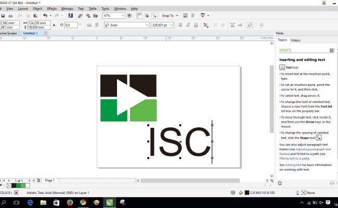Image resolution: width=338 pixels, height=208 pixels.
Task: Switch to the Videos tab in Hints
Action: tap(295, 41)
